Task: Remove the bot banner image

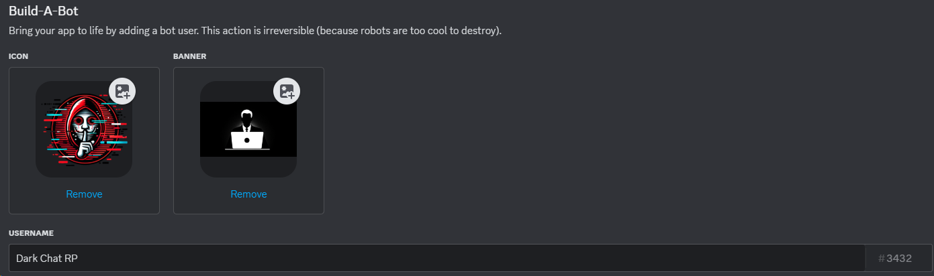Action: pyautogui.click(x=248, y=194)
